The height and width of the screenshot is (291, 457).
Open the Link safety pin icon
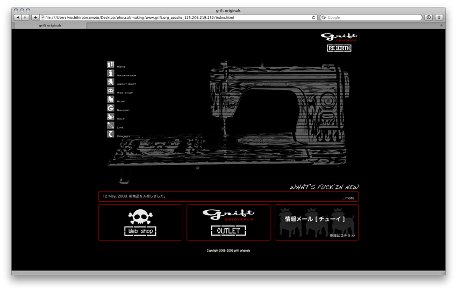point(111,125)
